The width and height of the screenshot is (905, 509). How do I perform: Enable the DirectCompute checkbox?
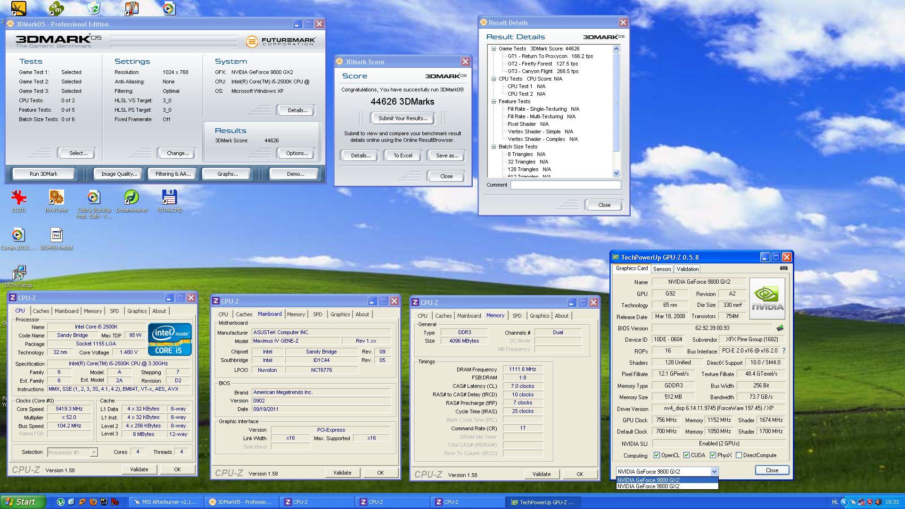(739, 455)
